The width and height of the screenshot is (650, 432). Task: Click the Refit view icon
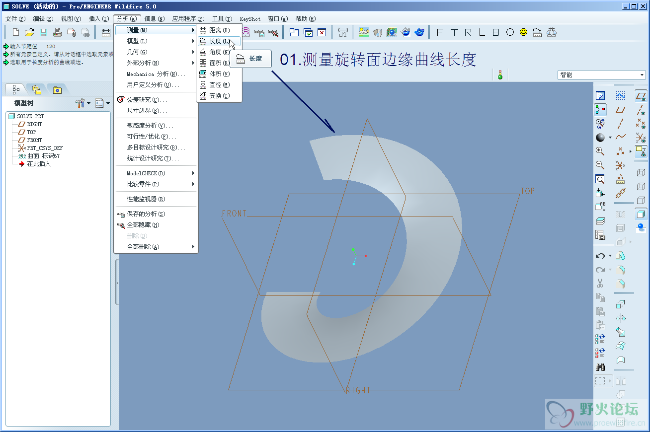pyautogui.click(x=600, y=179)
